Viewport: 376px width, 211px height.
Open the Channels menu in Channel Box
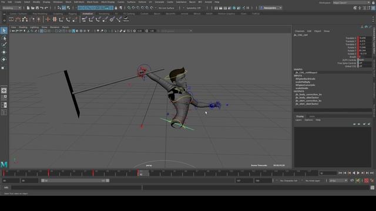coord(300,31)
